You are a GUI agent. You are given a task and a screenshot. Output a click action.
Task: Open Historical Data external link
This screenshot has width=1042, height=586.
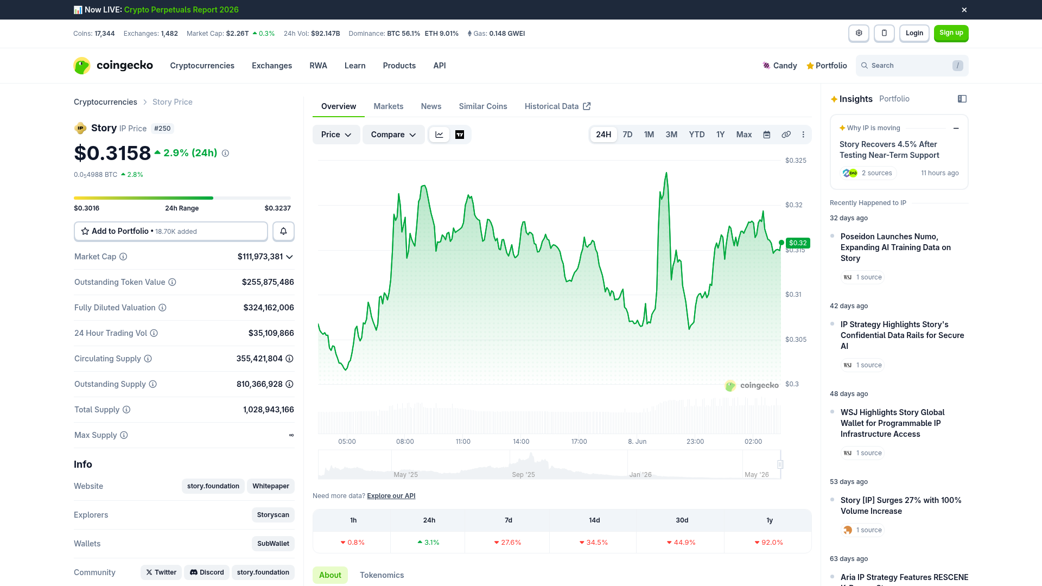coord(557,106)
